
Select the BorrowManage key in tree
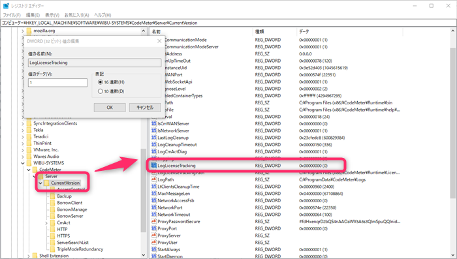72,209
